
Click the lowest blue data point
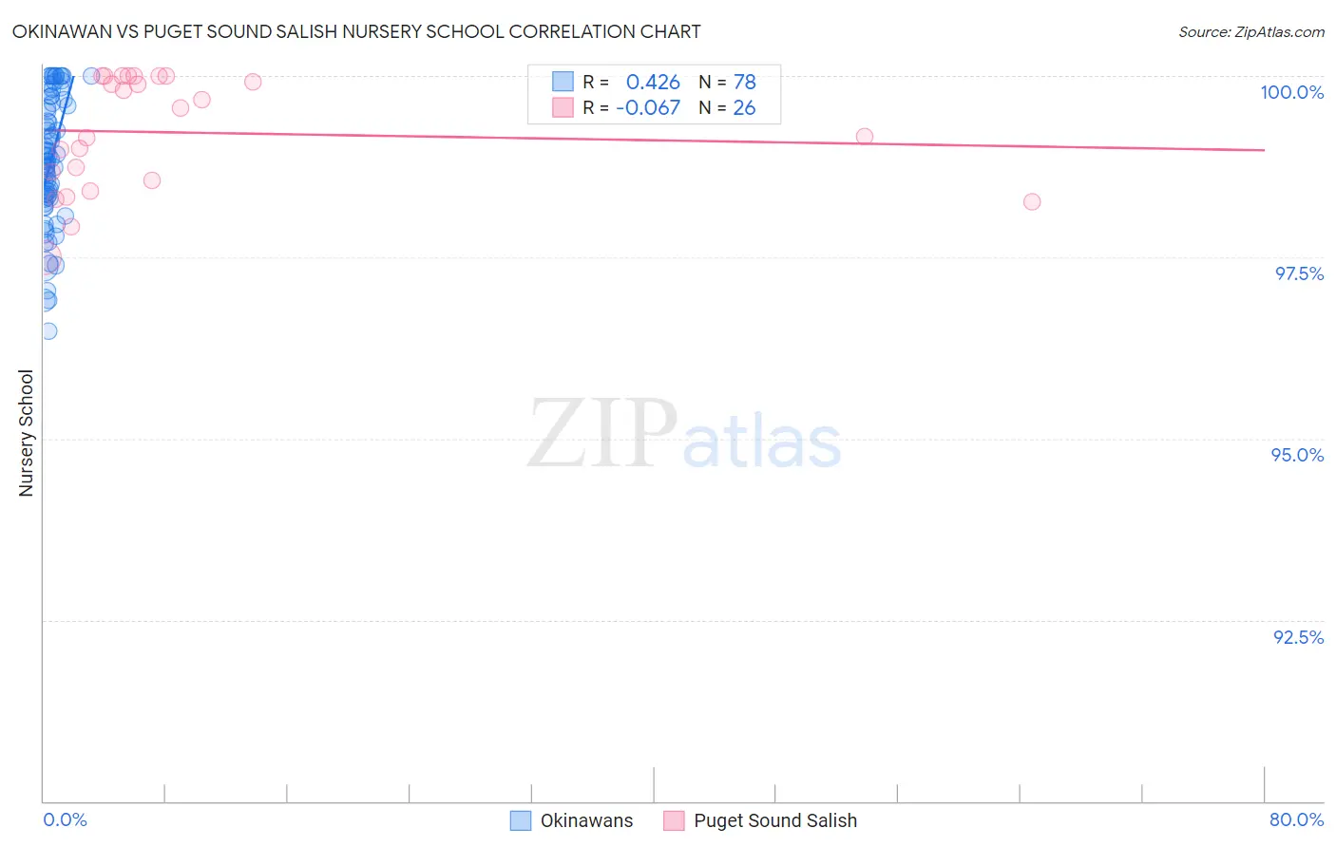click(48, 330)
